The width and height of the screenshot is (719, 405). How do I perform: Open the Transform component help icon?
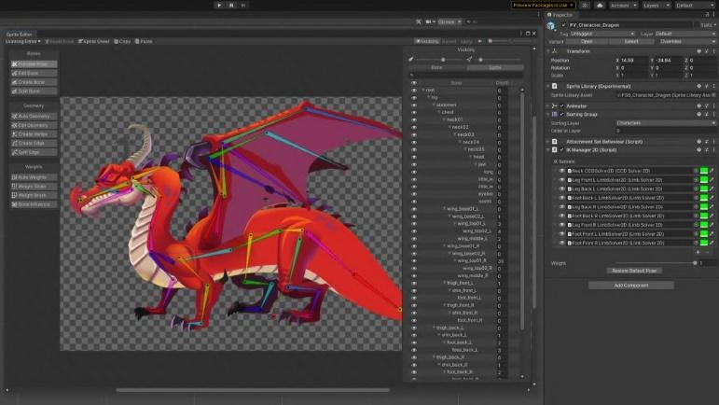coord(699,51)
